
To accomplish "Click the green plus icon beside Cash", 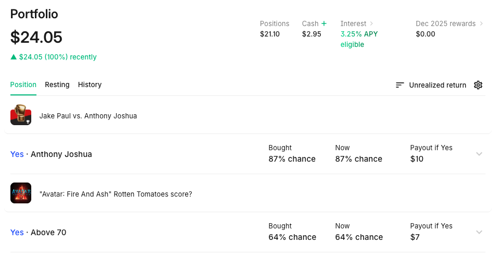I will [x=324, y=23].
